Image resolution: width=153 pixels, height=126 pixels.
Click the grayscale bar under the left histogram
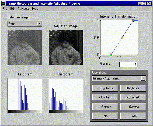click(x=25, y=111)
